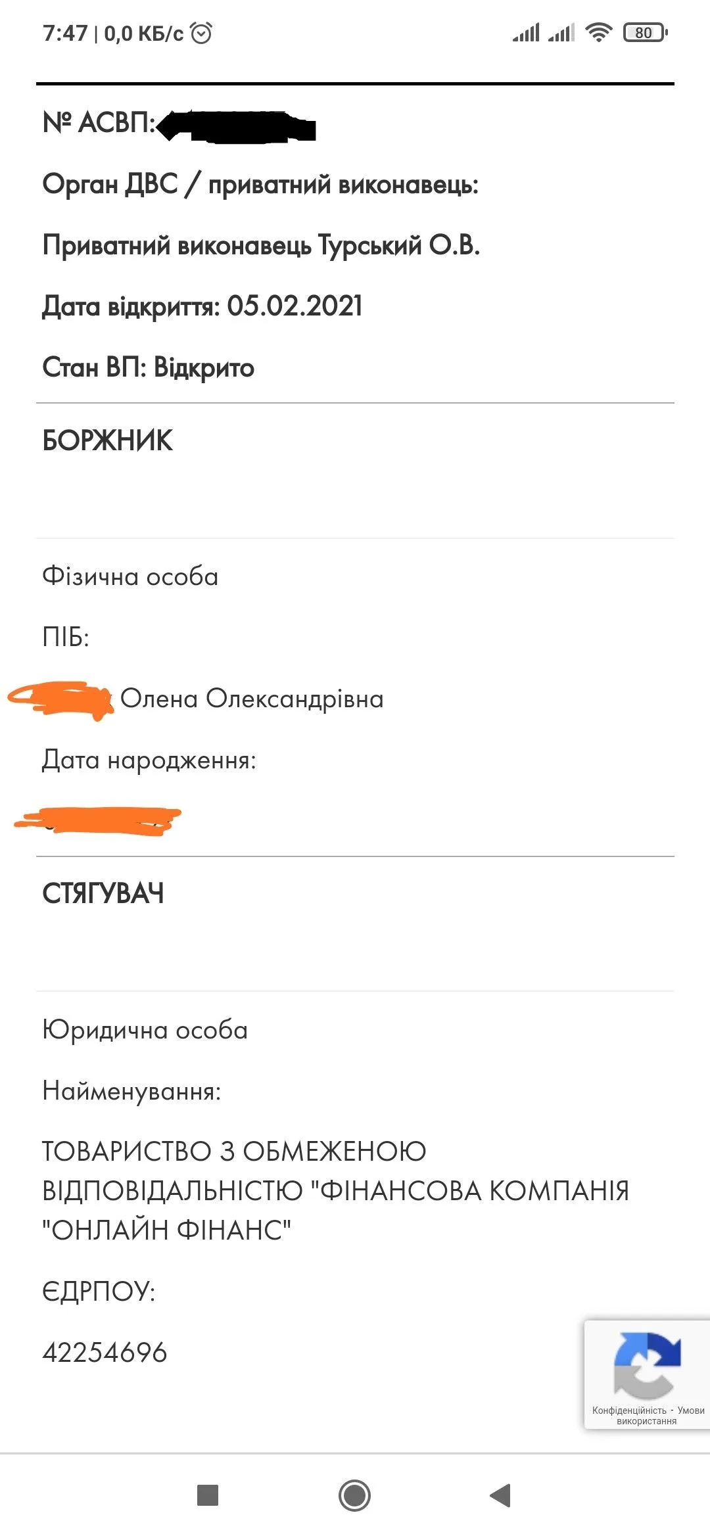710x1538 pixels.
Task: Tap the first mobile signal icon
Action: pyautogui.click(x=526, y=32)
